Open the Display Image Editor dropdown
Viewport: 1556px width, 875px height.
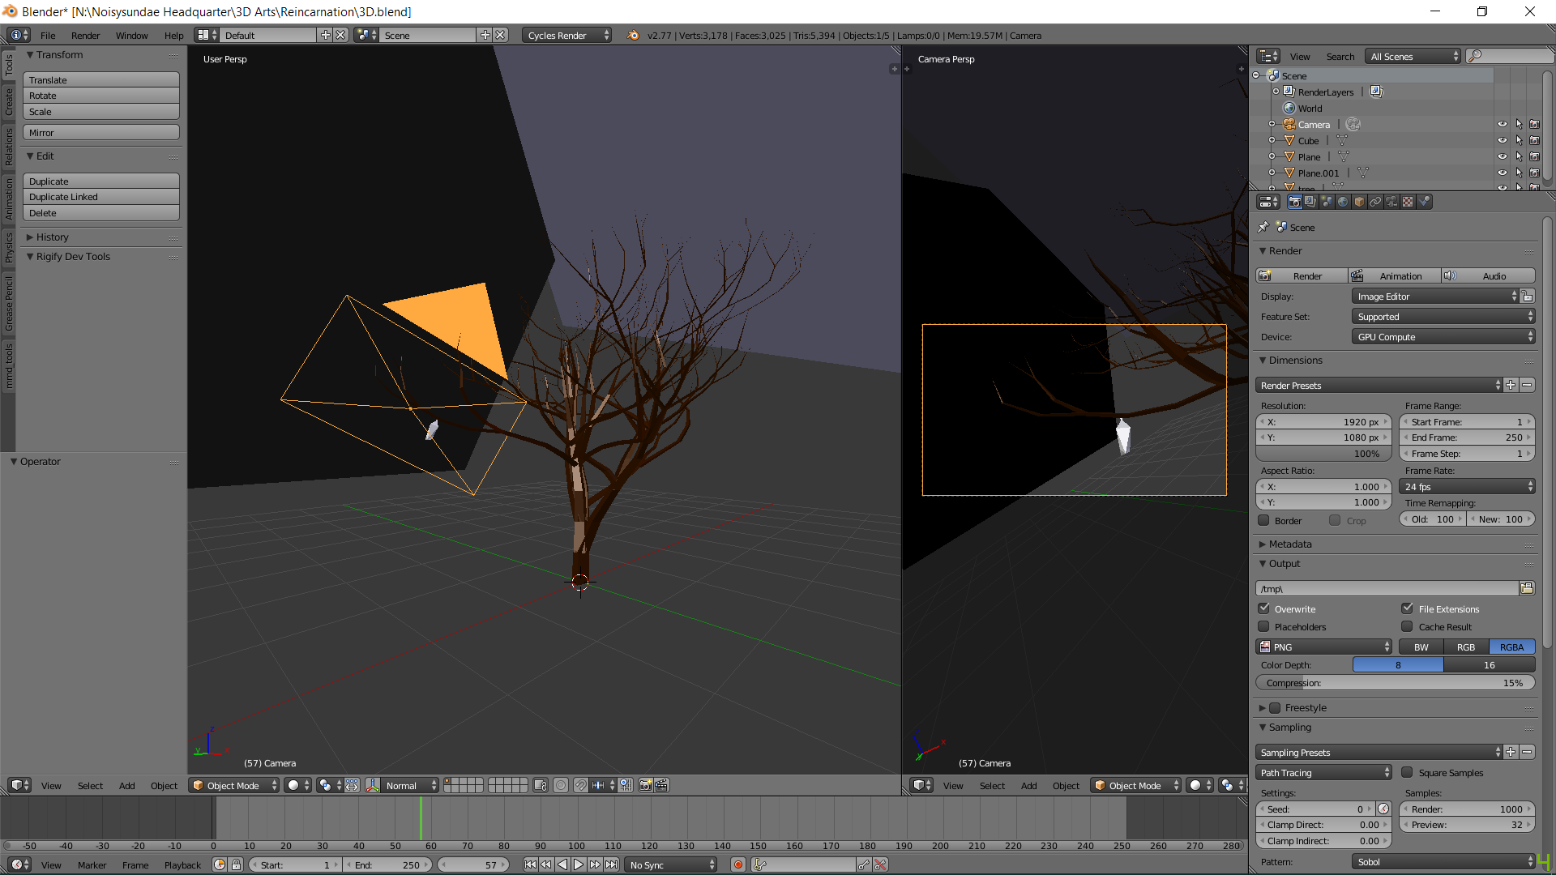1435,297
